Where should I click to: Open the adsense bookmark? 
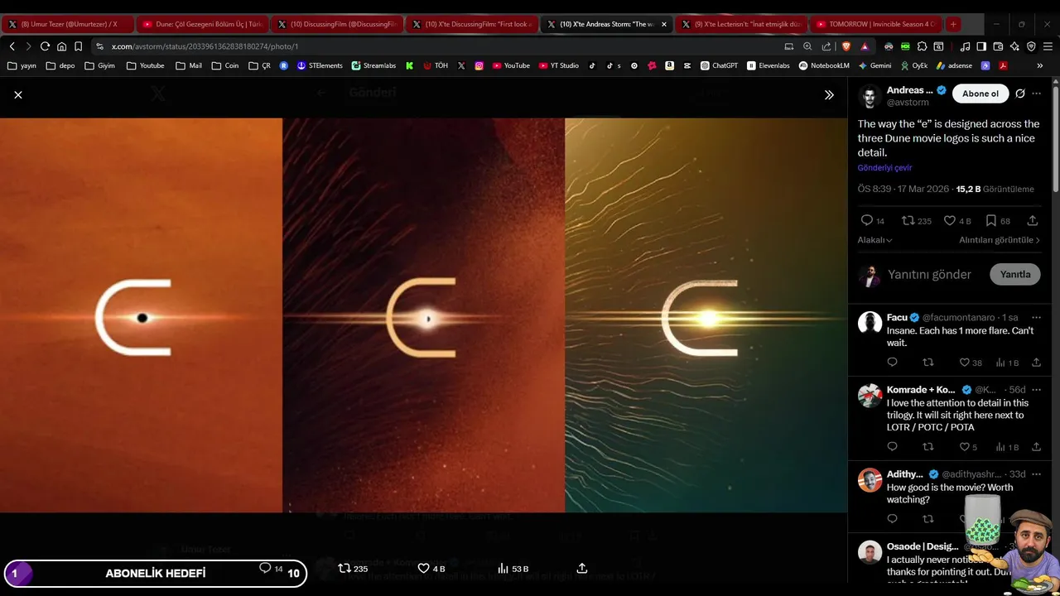tap(954, 65)
